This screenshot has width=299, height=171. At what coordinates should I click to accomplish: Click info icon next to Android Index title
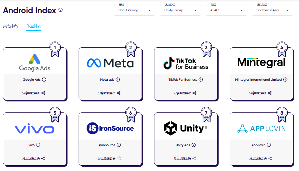point(61,10)
